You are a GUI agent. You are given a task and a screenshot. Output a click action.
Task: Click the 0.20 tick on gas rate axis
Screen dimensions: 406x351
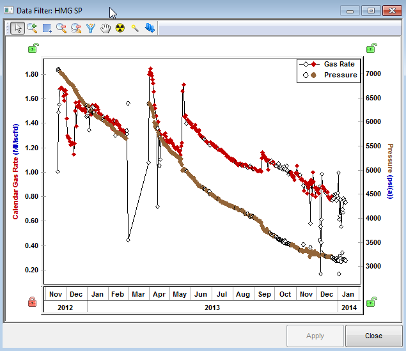coord(31,270)
